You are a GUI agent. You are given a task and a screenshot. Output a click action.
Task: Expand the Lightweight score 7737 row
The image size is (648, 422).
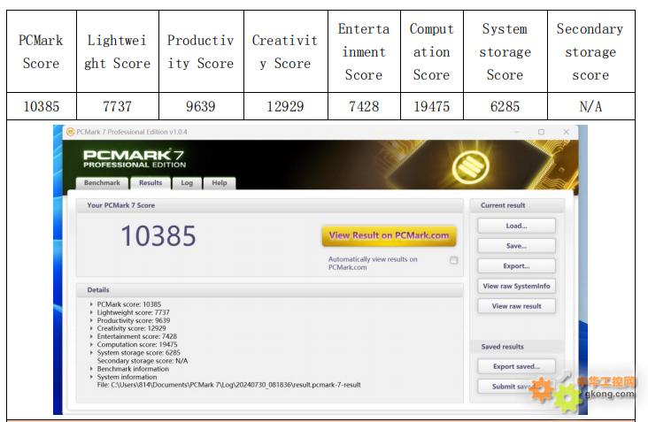[91, 312]
